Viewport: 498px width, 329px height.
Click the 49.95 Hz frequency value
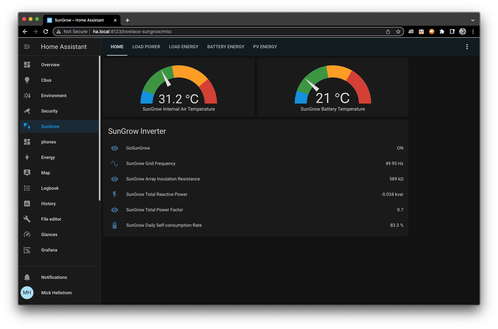click(394, 163)
